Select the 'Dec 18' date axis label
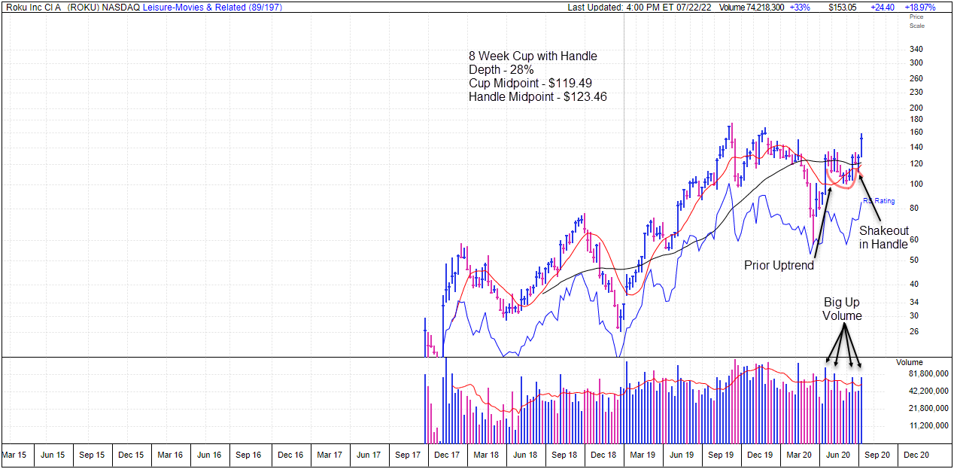 coord(603,455)
